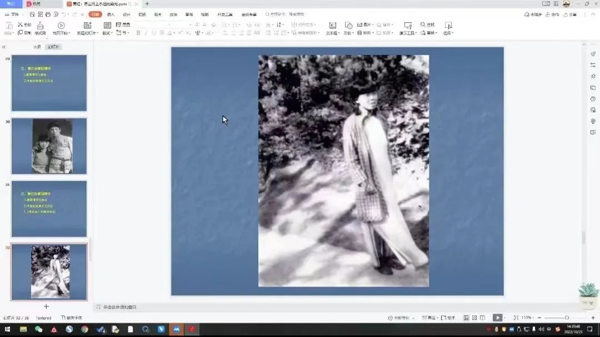The width and height of the screenshot is (600, 337).
Task: Click the Format Painter brush icon
Action: (40, 25)
